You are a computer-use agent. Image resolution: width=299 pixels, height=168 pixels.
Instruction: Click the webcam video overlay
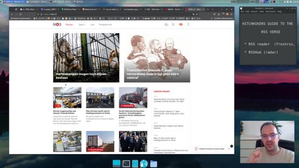coord(267,142)
